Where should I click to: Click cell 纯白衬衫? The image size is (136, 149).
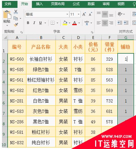pyautogui.click(x=41, y=143)
